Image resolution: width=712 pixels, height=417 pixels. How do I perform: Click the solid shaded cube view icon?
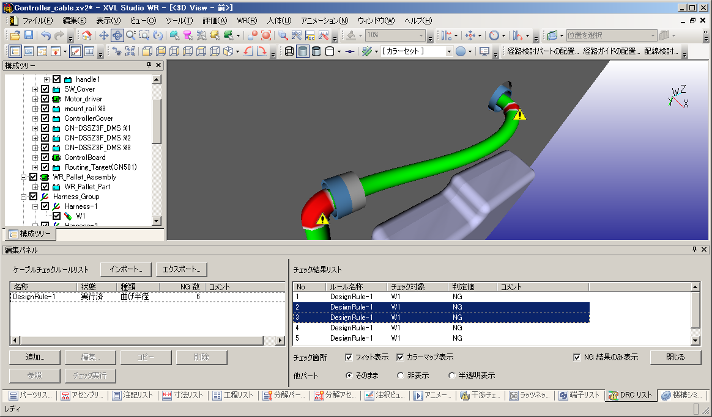[147, 51]
